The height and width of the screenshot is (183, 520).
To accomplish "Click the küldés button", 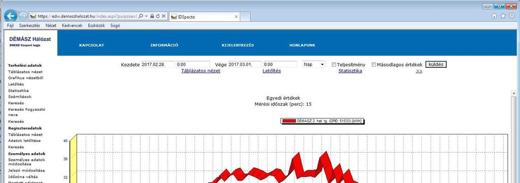I will [436, 64].
